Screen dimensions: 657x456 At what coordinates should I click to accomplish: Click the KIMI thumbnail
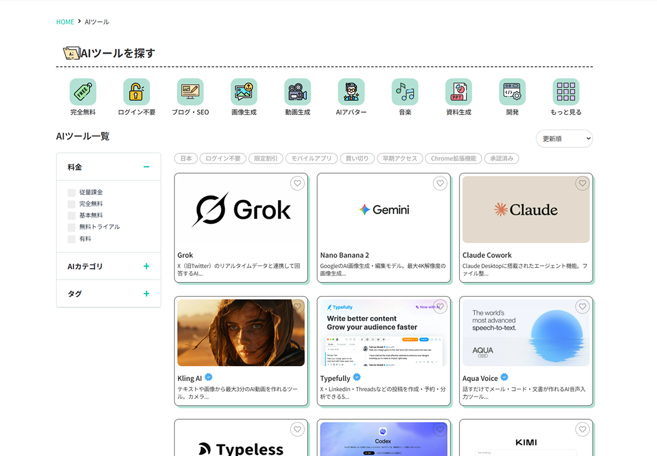point(526,439)
